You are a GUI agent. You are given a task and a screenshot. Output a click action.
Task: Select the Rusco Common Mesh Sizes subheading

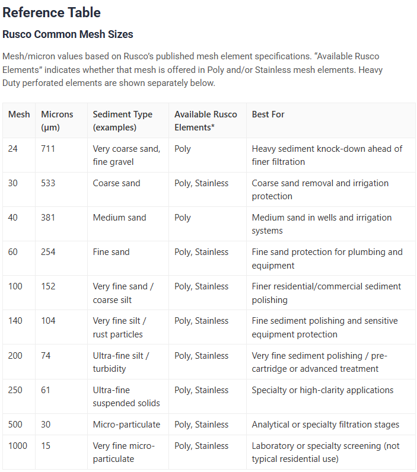click(68, 34)
